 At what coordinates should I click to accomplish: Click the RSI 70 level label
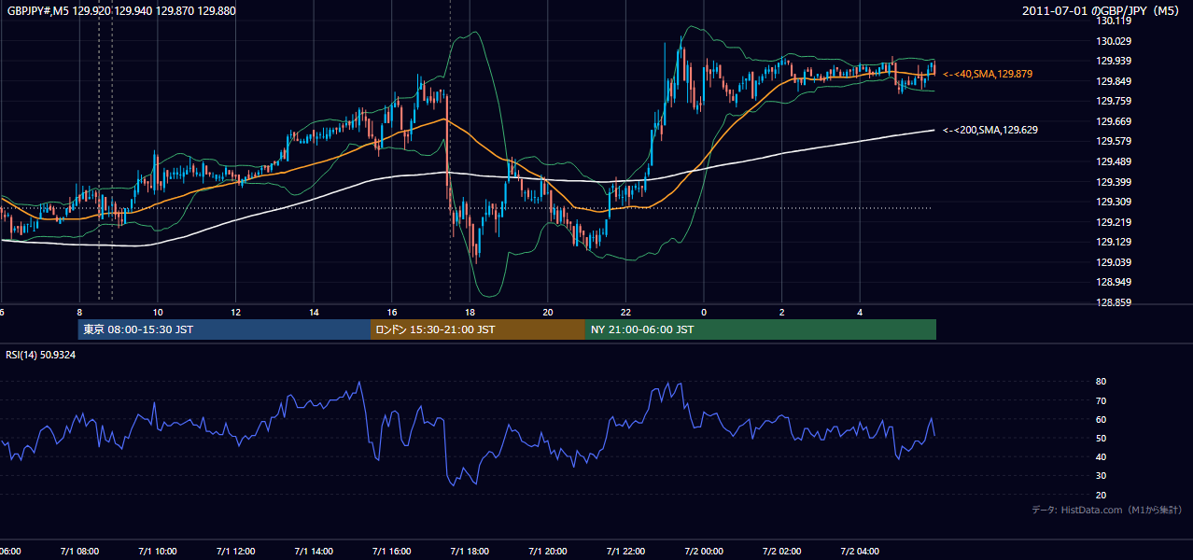coord(1101,400)
